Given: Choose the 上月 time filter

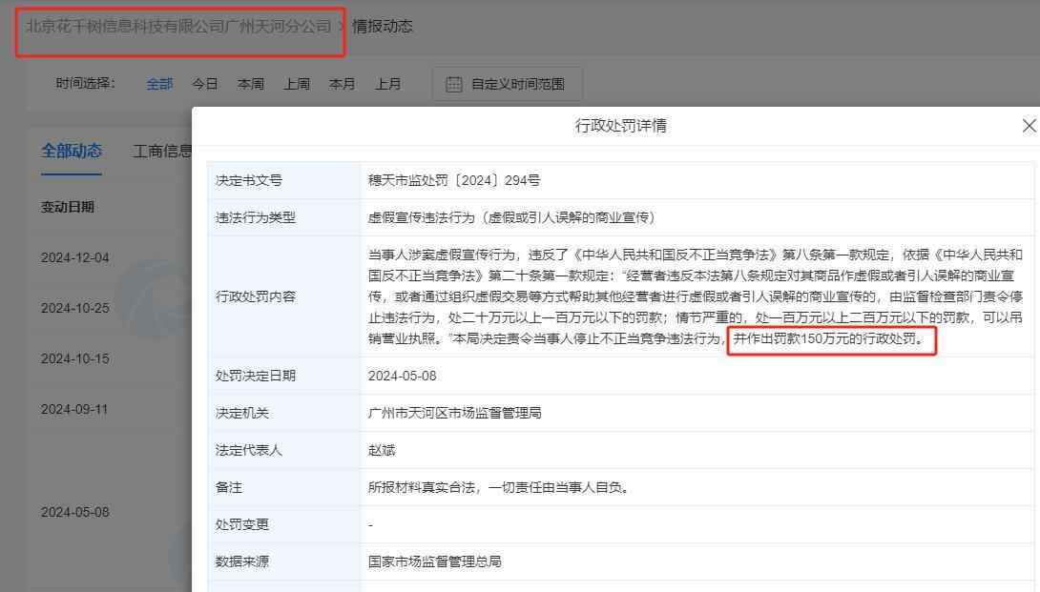Looking at the screenshot, I should tap(388, 84).
